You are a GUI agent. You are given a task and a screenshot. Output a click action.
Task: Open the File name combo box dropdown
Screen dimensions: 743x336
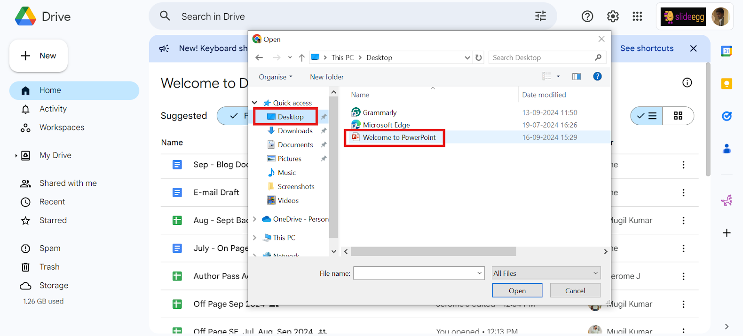480,273
